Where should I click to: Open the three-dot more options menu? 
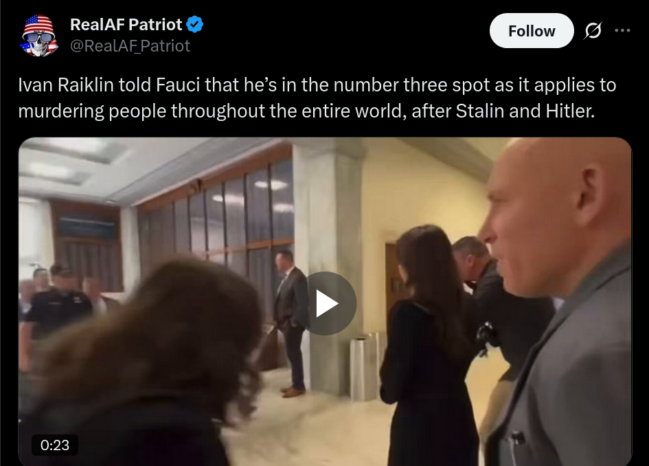[x=622, y=30]
